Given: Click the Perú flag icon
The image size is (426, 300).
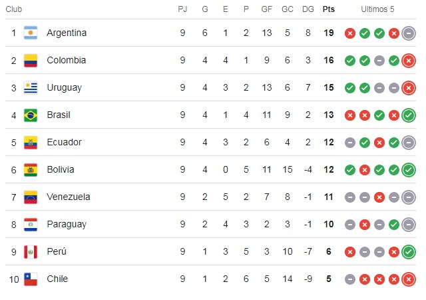Looking at the screenshot, I should [31, 251].
